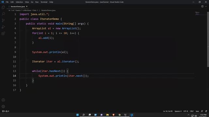This screenshot has height=117, width=209.
Task: Select the IteratorDemo.java editor tab
Action: 18,6
